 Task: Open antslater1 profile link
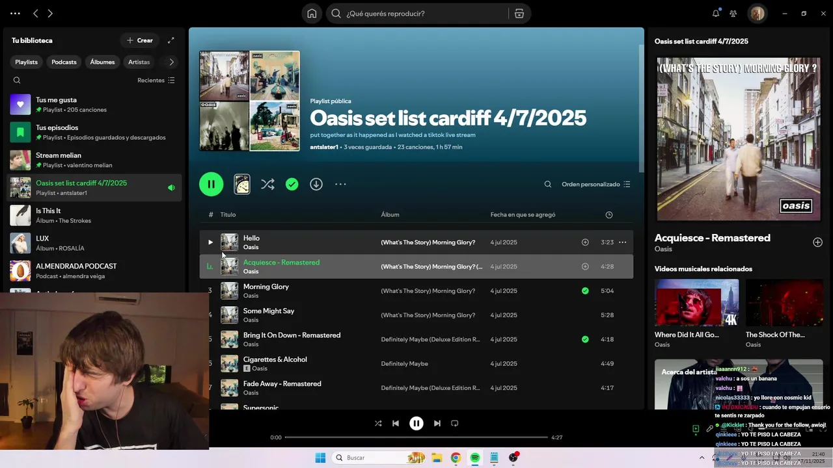(x=324, y=148)
